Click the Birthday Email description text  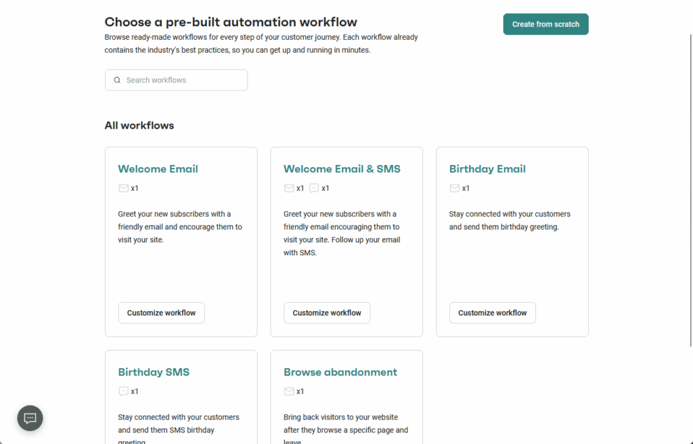(x=510, y=220)
